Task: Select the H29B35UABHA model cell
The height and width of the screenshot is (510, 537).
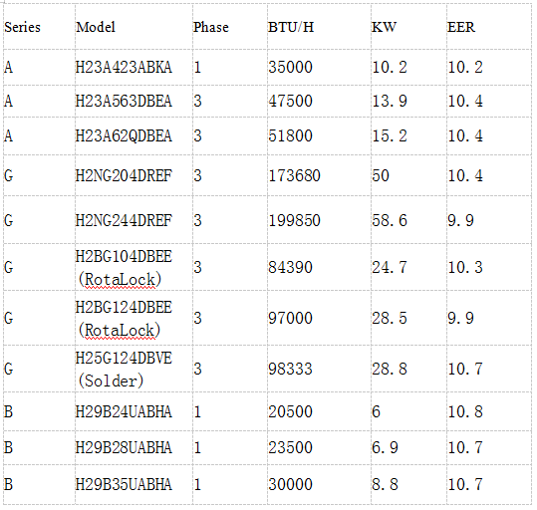Action: [134, 484]
